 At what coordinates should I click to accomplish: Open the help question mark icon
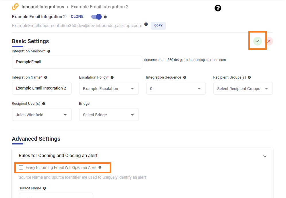(x=218, y=8)
